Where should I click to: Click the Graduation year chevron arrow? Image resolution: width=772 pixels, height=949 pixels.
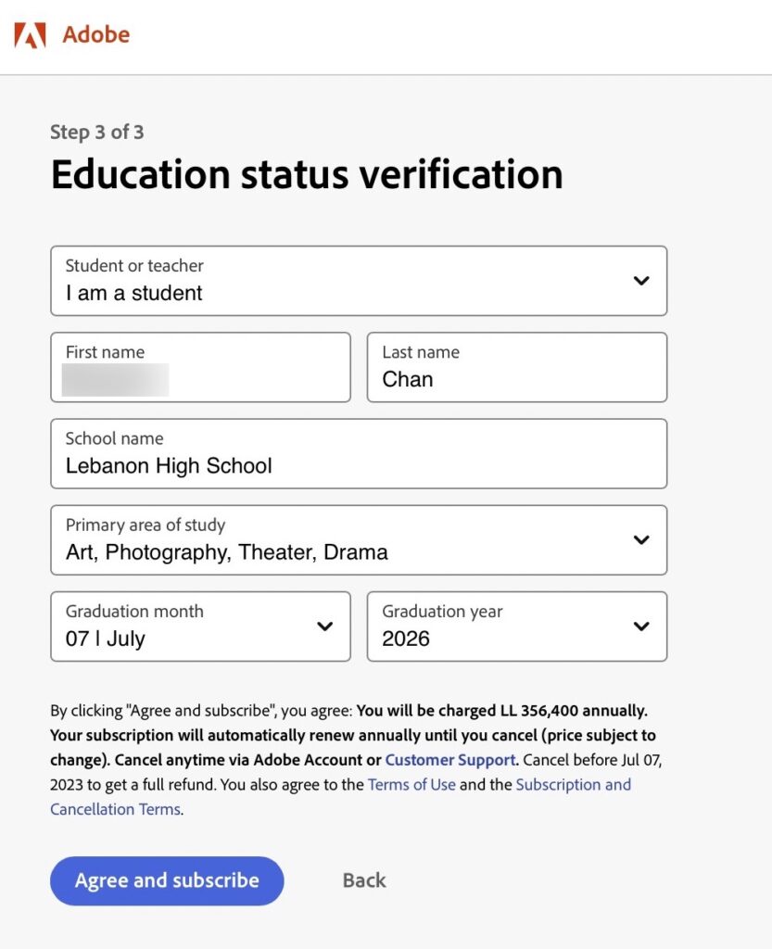641,626
